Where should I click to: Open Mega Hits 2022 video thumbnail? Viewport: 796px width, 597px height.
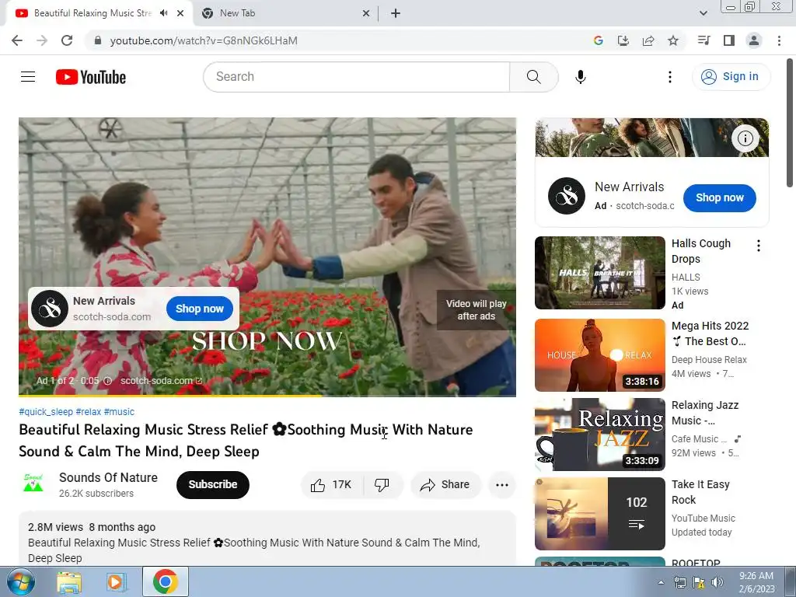(599, 354)
